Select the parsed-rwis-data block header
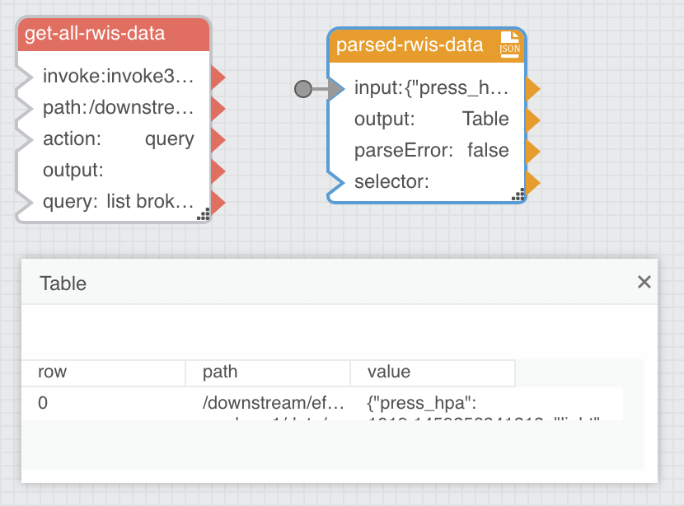This screenshot has width=684, height=506. (x=427, y=45)
